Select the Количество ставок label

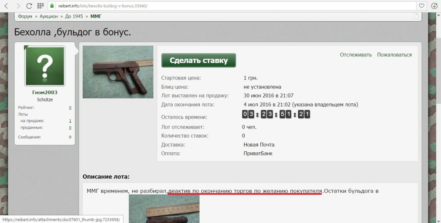(x=185, y=136)
